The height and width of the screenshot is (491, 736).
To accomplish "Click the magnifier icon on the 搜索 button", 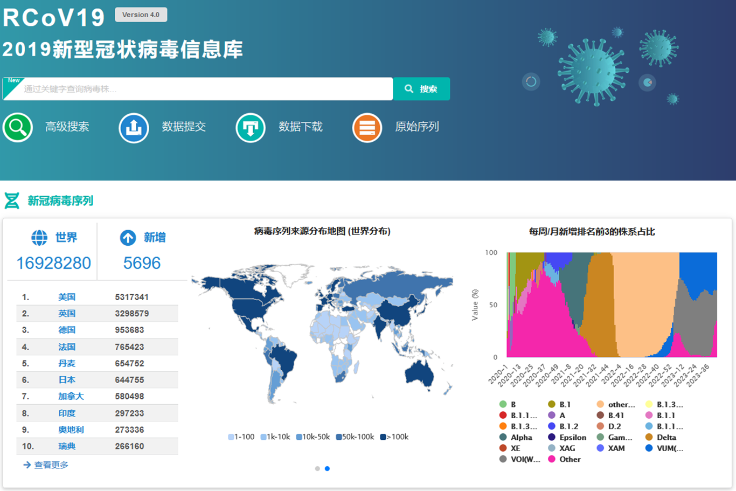I will 409,88.
